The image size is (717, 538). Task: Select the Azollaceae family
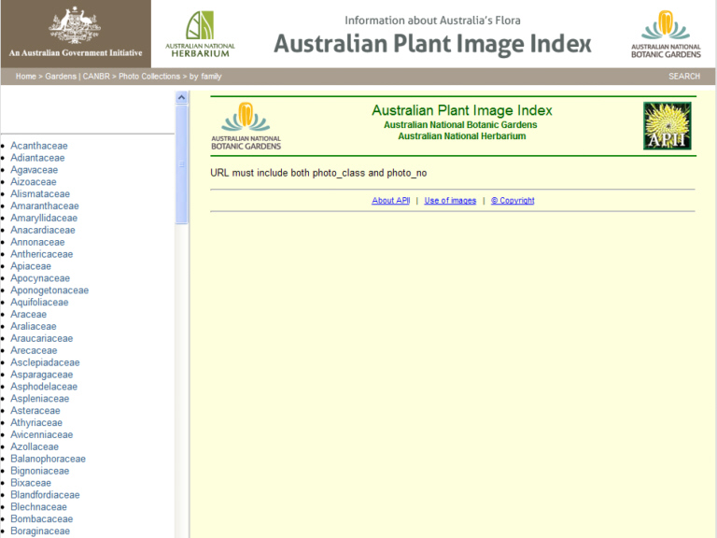click(35, 447)
